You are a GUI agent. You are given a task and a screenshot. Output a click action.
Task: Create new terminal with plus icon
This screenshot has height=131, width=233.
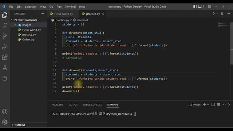[204, 104]
